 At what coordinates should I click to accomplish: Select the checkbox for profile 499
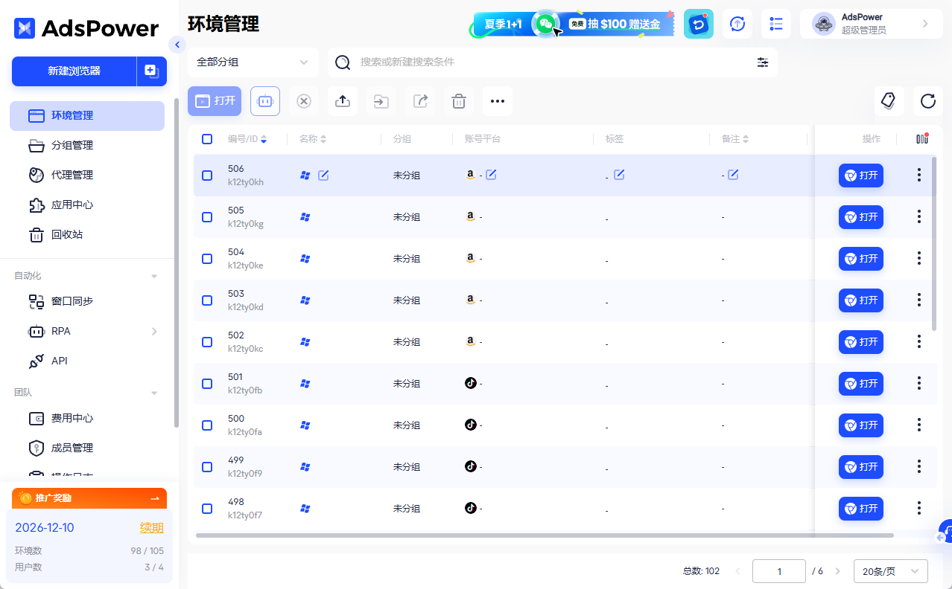point(207,467)
